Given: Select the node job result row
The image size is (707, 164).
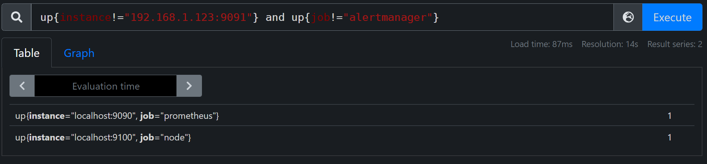Looking at the screenshot, I should point(352,137).
